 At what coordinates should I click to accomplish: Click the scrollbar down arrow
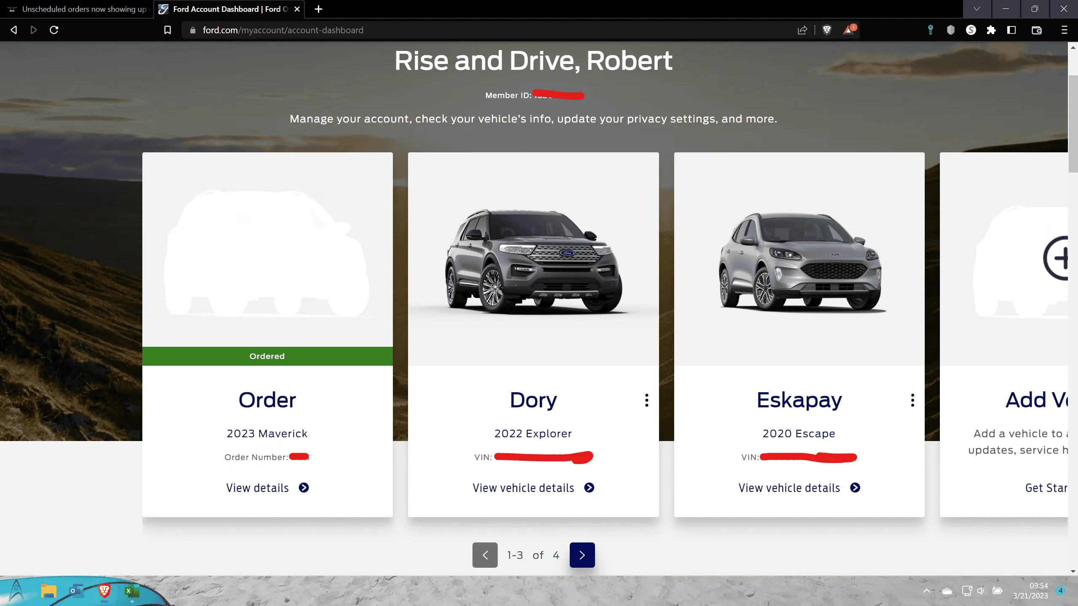click(1073, 571)
